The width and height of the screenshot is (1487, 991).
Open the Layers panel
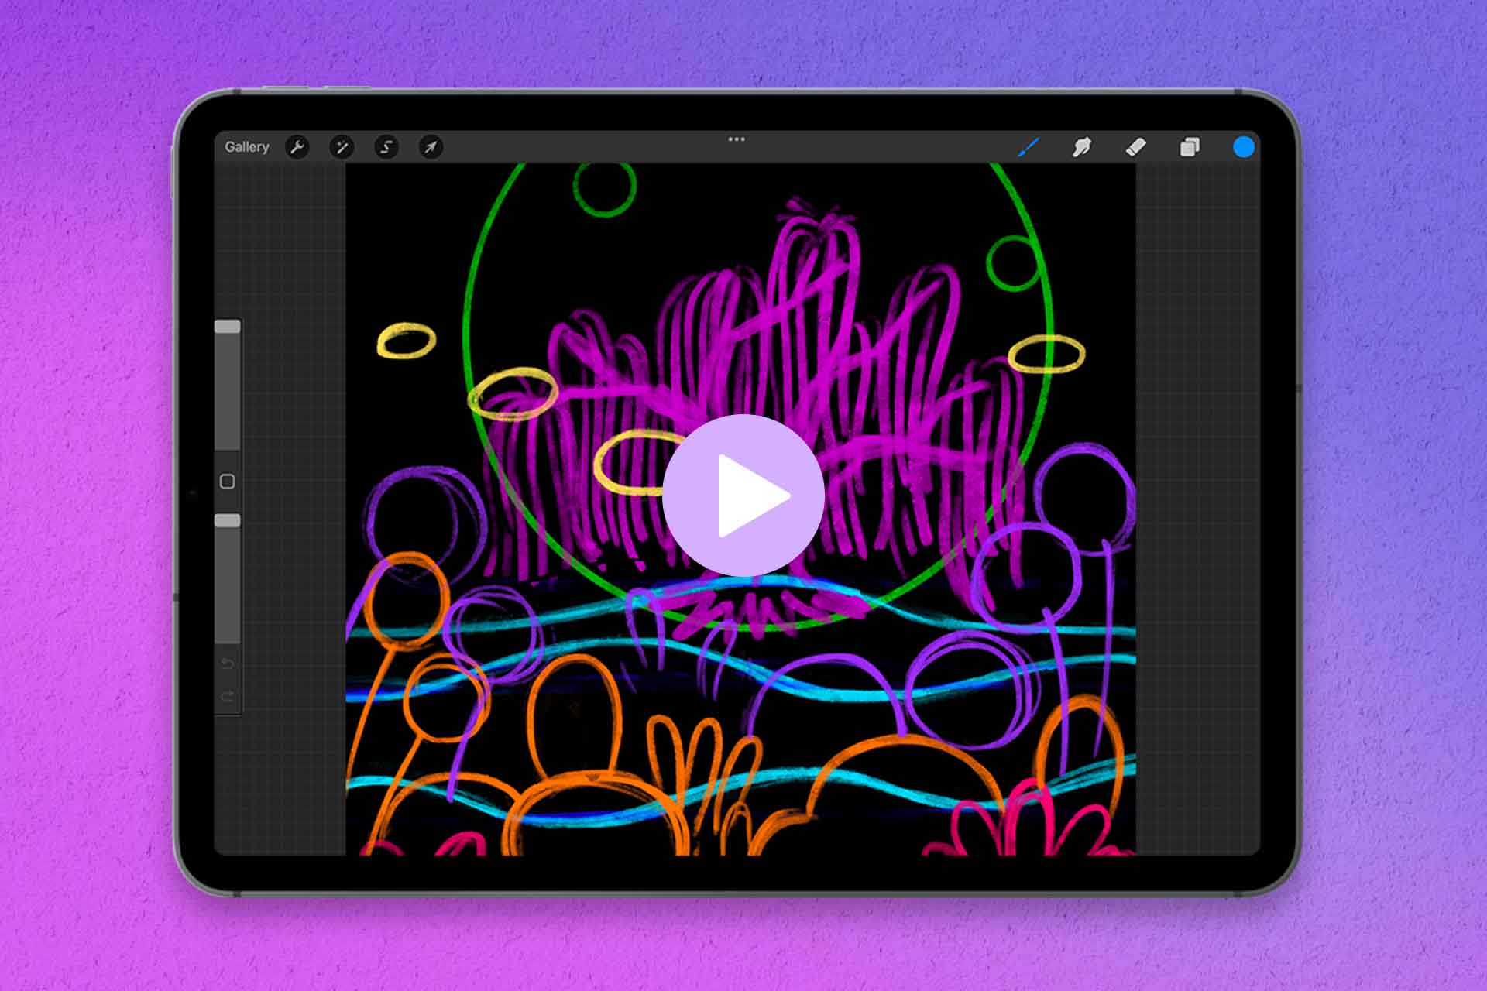pyautogui.click(x=1190, y=147)
